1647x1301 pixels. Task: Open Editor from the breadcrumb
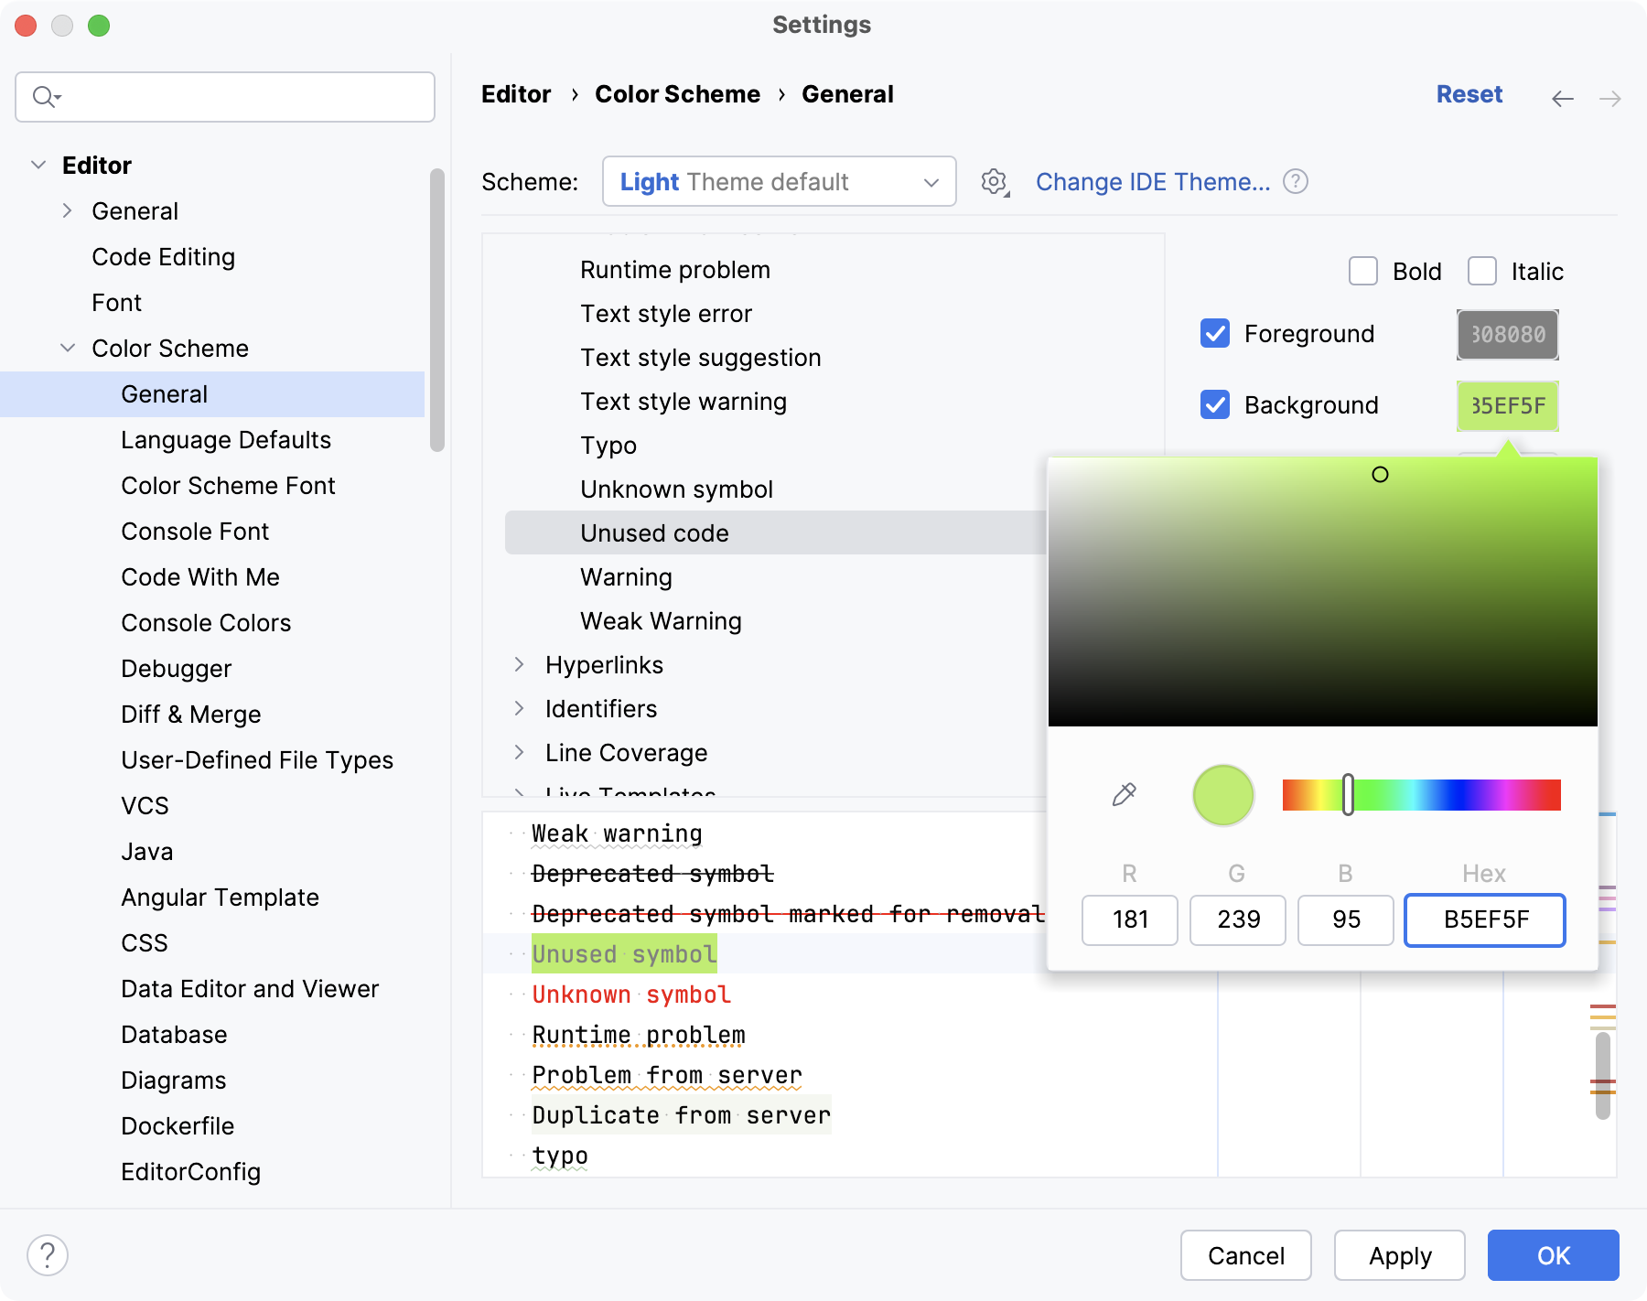coord(516,93)
